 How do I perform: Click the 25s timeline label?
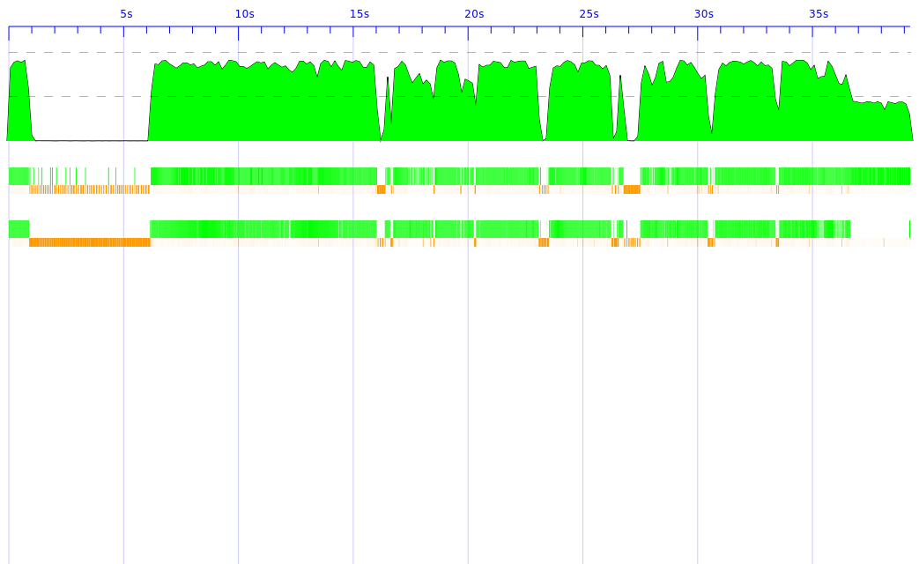(x=589, y=14)
